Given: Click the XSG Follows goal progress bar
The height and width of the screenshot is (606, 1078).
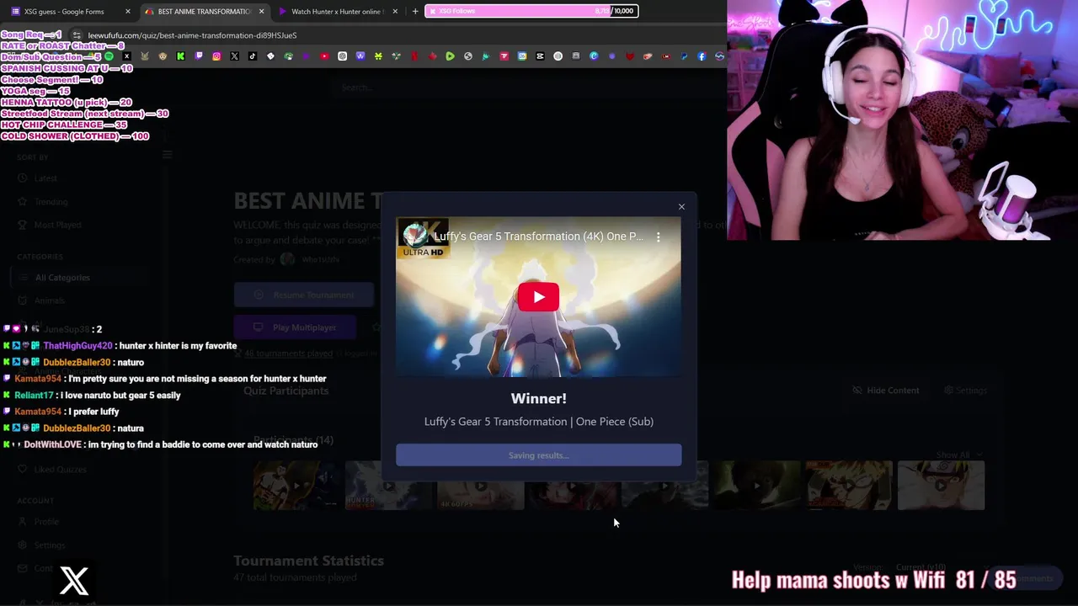Looking at the screenshot, I should (x=531, y=11).
